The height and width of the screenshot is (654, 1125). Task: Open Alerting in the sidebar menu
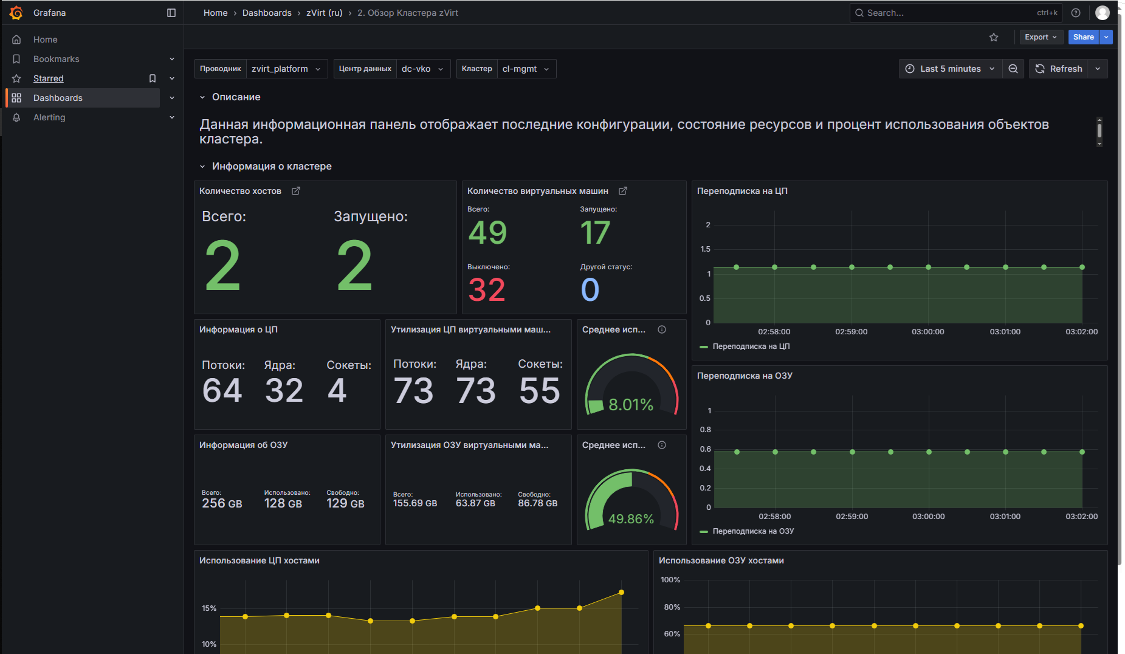pos(49,117)
